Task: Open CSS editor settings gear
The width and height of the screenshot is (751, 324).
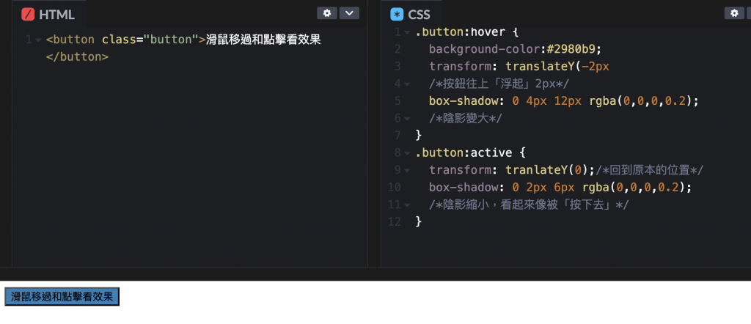Action: click(x=734, y=13)
